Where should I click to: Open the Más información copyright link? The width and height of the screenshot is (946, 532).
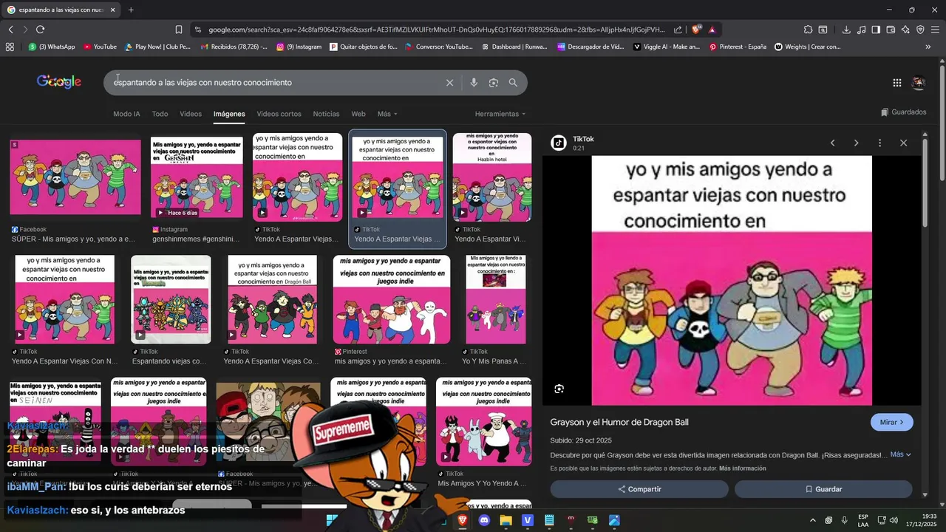pos(742,468)
